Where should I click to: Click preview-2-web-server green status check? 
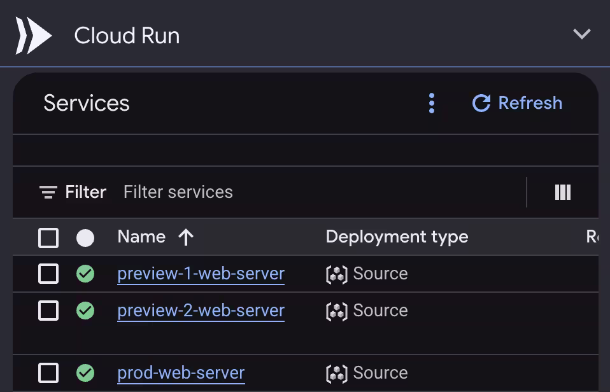tap(85, 311)
